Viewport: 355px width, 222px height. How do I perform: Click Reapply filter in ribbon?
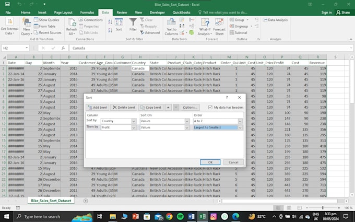148,26
